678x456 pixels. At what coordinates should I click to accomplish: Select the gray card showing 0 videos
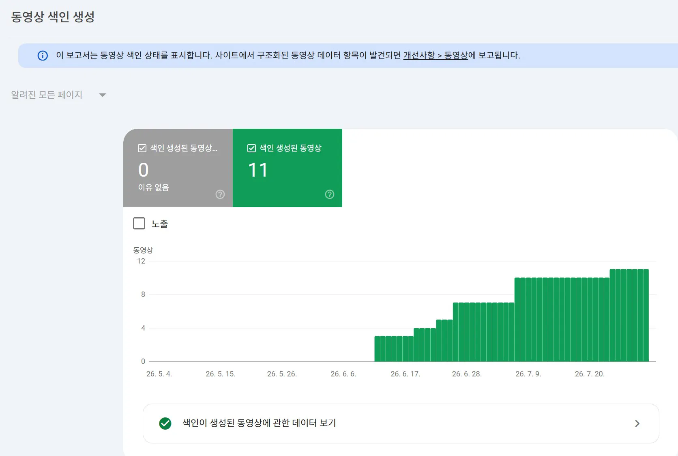click(x=178, y=168)
